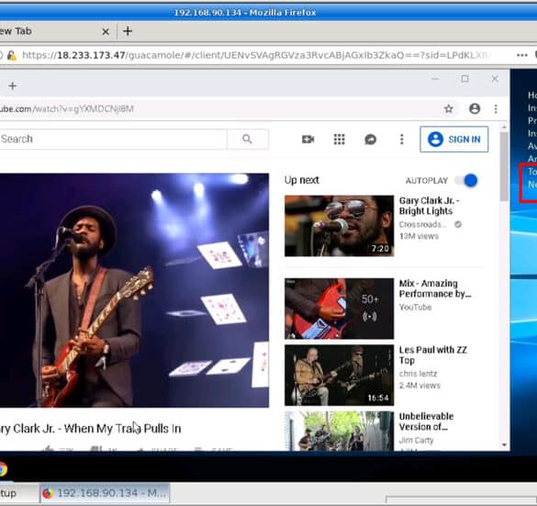Click YouTube page scrollbar down arrow
Image resolution: width=537 pixels, height=506 pixels.
[504, 444]
